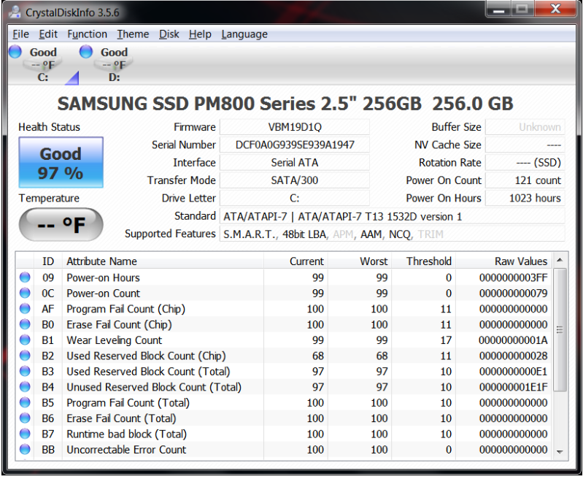
Task: Click the Rotation Rate field ---- (SSD)
Action: [525, 163]
